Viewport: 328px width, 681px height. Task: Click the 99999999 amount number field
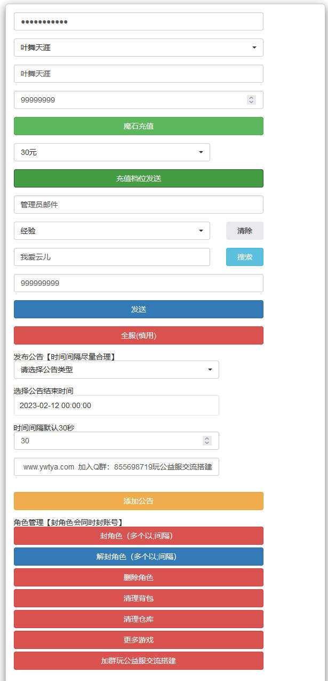pos(138,100)
